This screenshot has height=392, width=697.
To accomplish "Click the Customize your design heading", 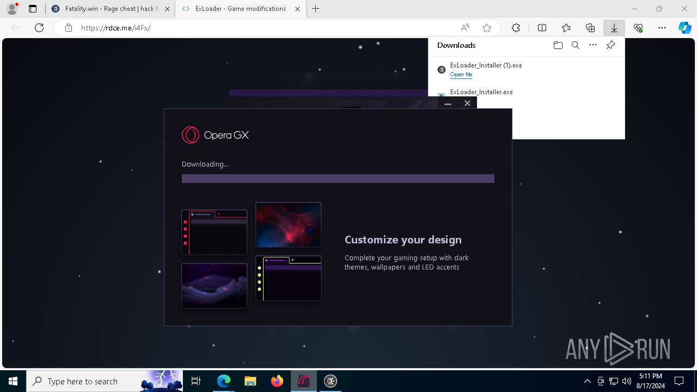I will click(x=403, y=240).
